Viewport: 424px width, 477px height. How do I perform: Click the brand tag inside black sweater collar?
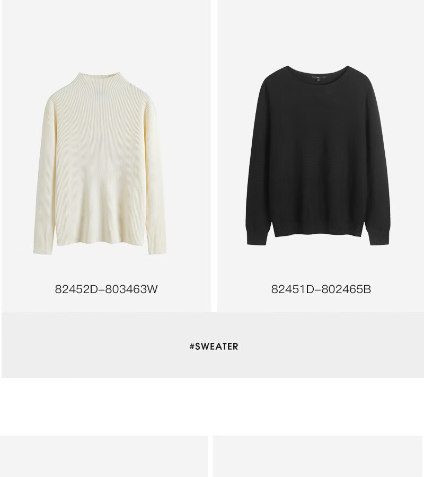(x=318, y=78)
